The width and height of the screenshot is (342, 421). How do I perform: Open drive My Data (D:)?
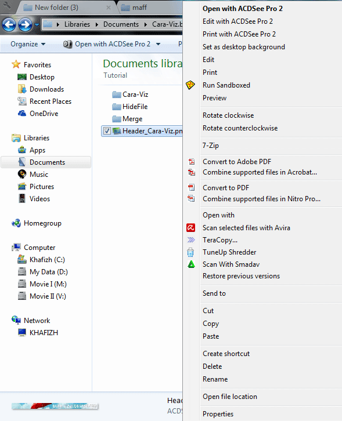(x=48, y=272)
